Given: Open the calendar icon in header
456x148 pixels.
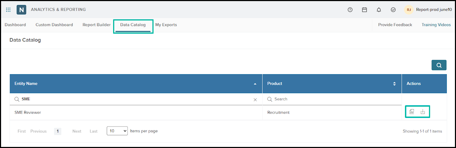Looking at the screenshot, I should tap(364, 10).
